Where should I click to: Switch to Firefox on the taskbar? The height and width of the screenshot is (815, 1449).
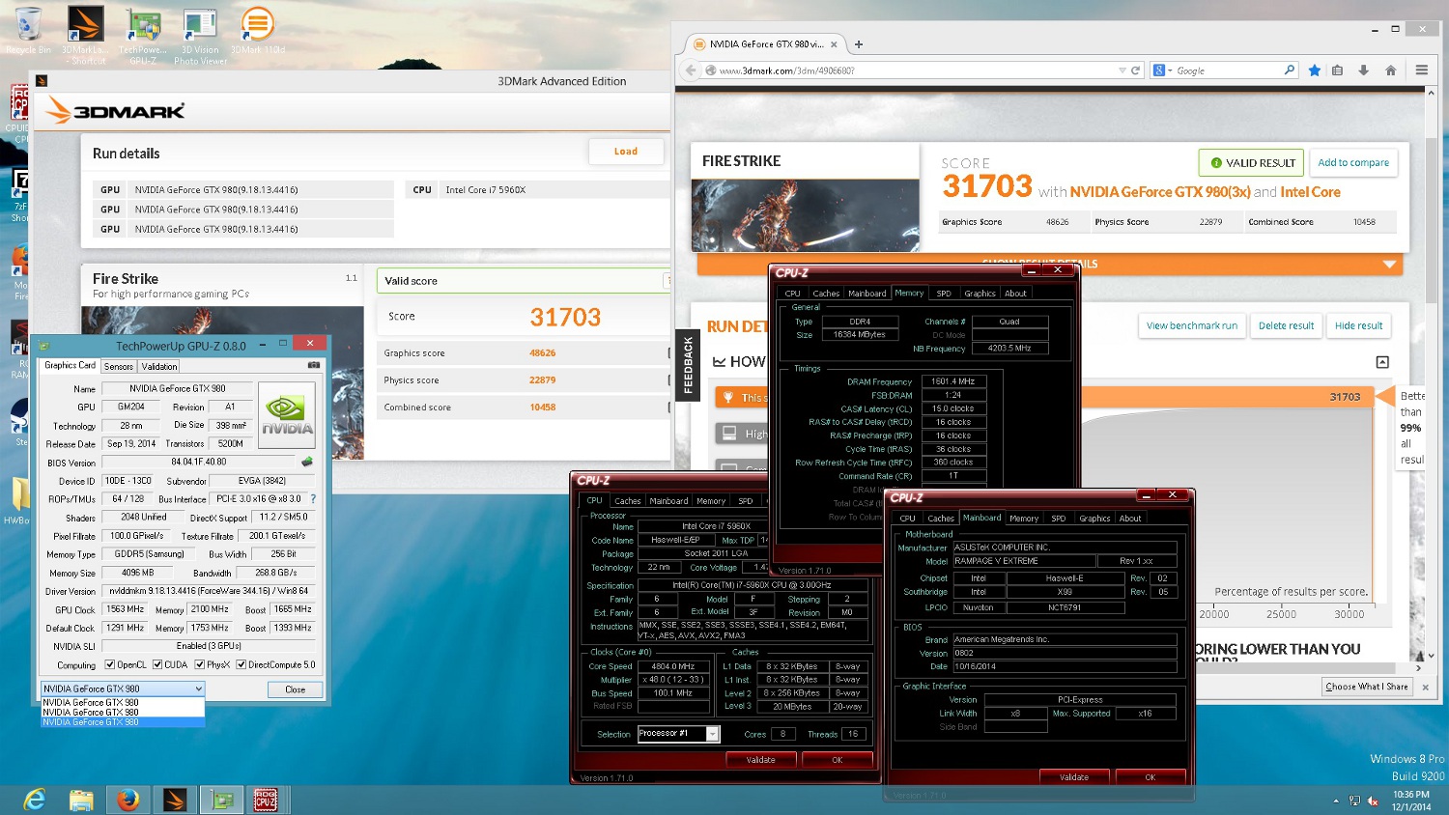(128, 800)
